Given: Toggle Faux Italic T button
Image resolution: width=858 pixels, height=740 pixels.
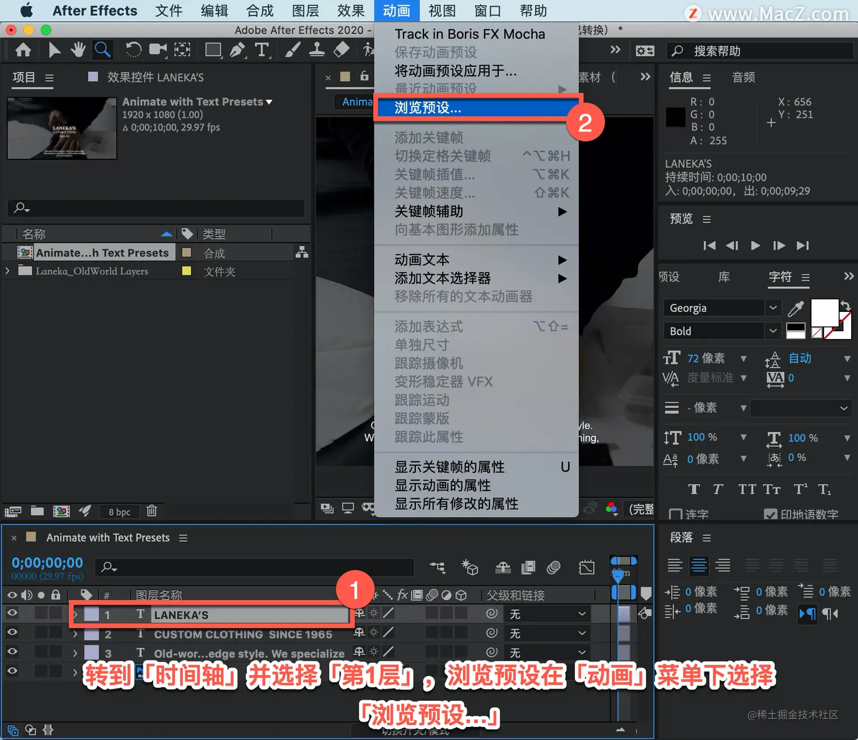Looking at the screenshot, I should coord(718,489).
